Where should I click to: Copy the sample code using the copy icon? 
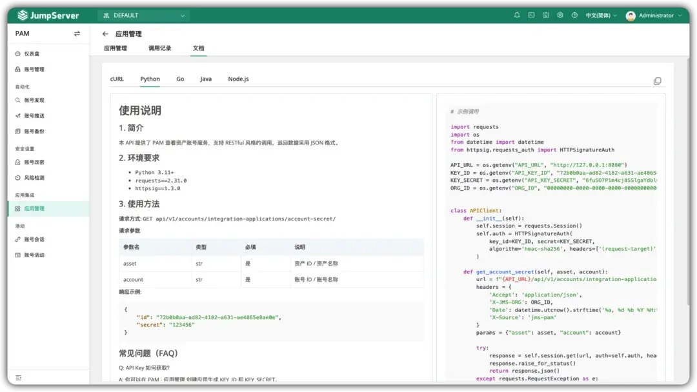[x=658, y=80]
